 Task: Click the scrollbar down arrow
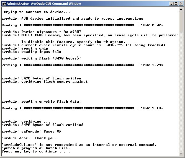click(181, 154)
